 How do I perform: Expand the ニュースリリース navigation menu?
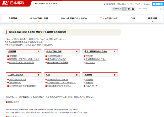coord(109,19)
